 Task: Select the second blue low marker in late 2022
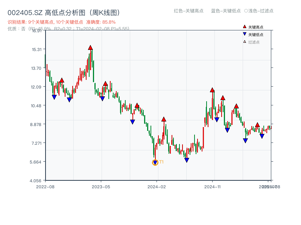click(69, 100)
